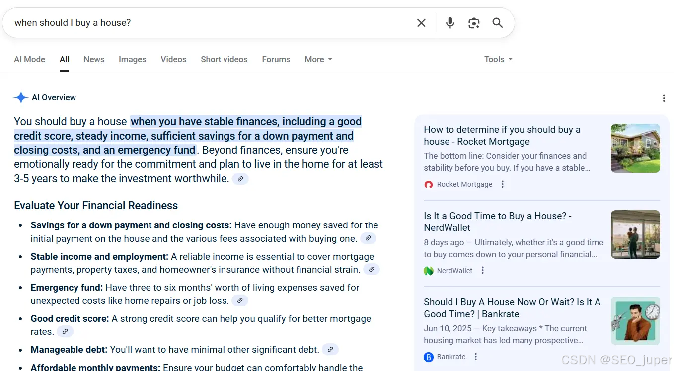
Task: Open AI Overview three-dot options menu
Action: [x=664, y=98]
